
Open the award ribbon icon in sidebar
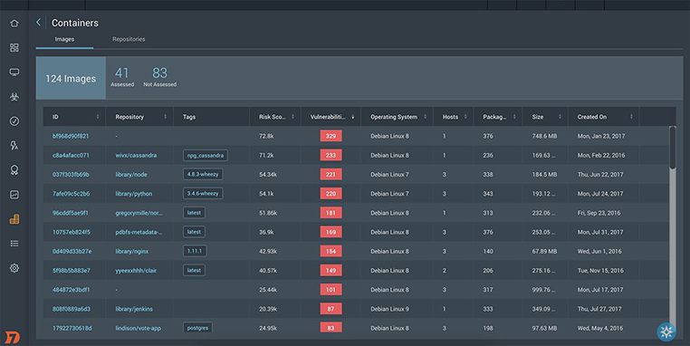pos(14,170)
